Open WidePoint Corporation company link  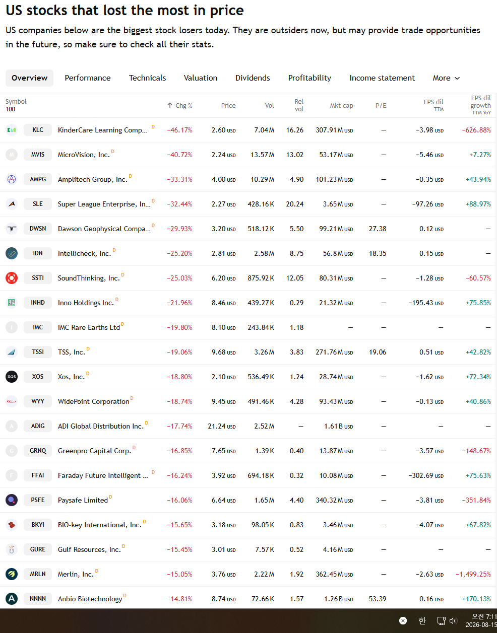click(94, 401)
